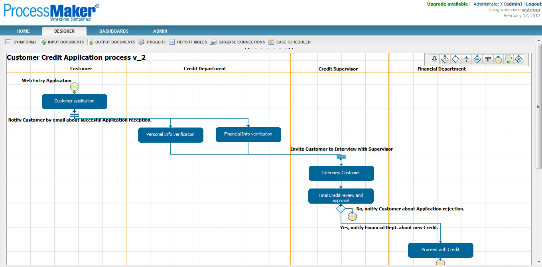The height and width of the screenshot is (267, 542).
Task: Select the intermediate event tool
Action: point(498,59)
